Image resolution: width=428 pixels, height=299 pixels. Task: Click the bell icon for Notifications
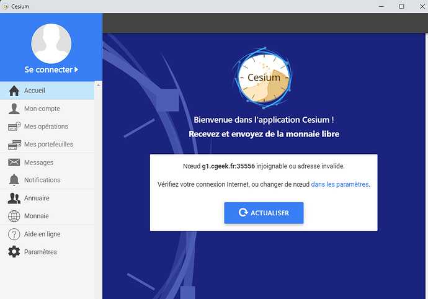[14, 180]
